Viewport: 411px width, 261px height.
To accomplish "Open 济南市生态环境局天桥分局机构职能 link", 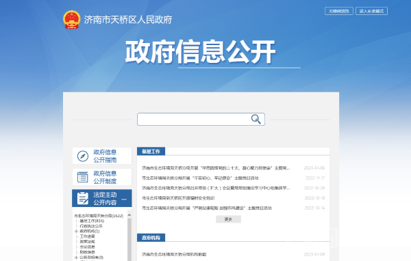I will [x=174, y=254].
